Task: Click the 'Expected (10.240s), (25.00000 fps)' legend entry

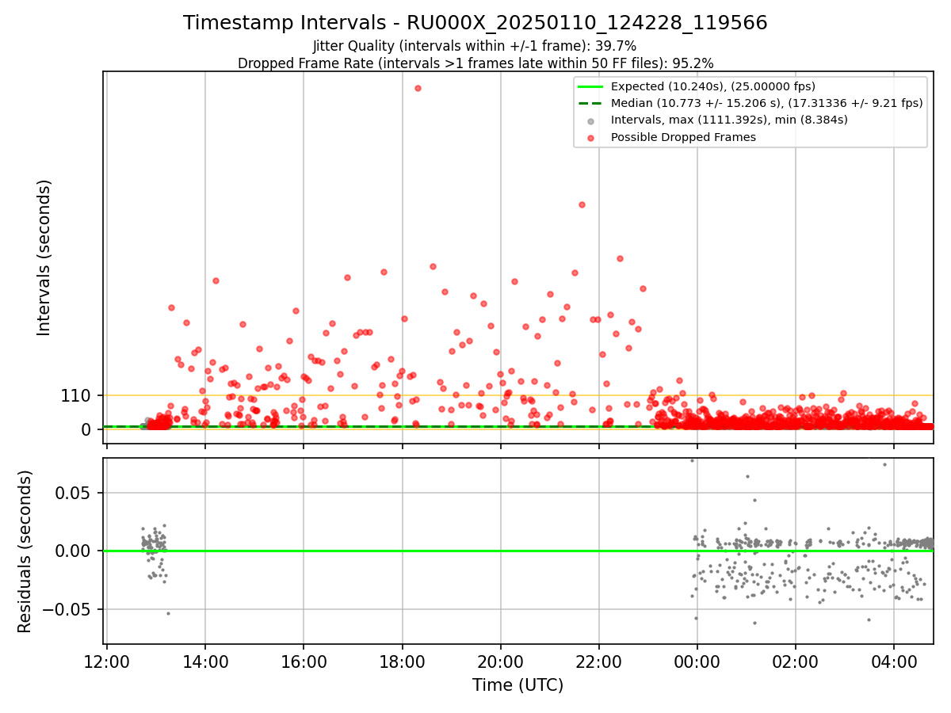Action: click(713, 86)
